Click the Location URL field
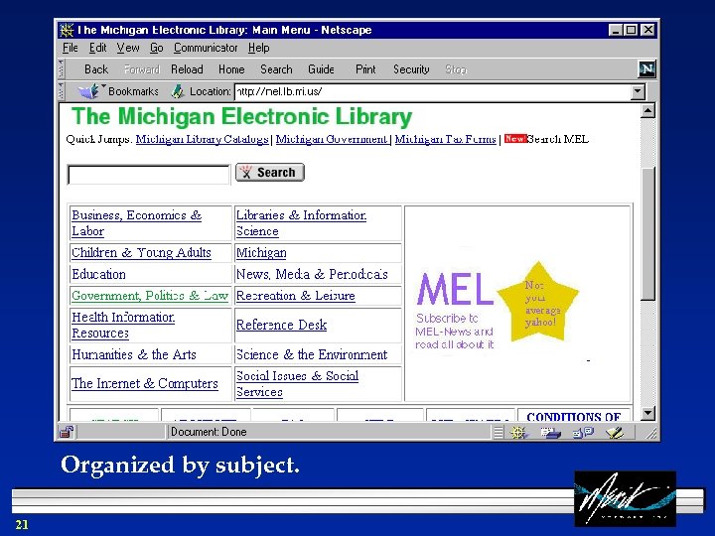715x536 pixels. (x=433, y=91)
